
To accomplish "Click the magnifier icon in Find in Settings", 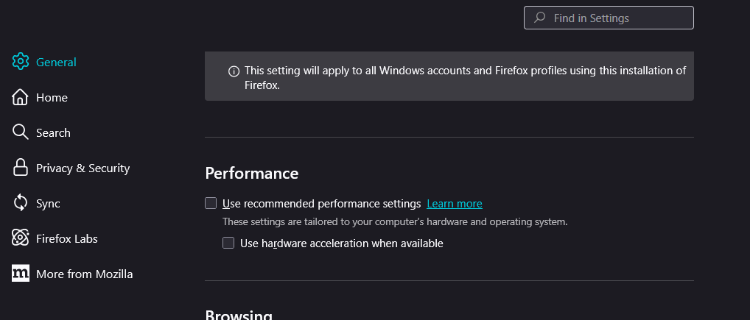I will (x=540, y=18).
